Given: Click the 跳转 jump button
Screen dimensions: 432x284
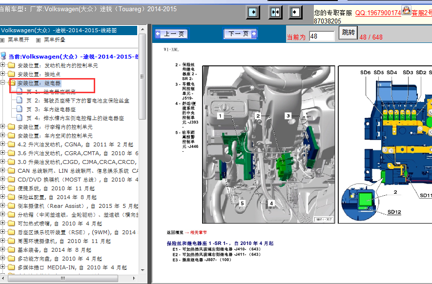Looking at the screenshot, I should 348,33.
